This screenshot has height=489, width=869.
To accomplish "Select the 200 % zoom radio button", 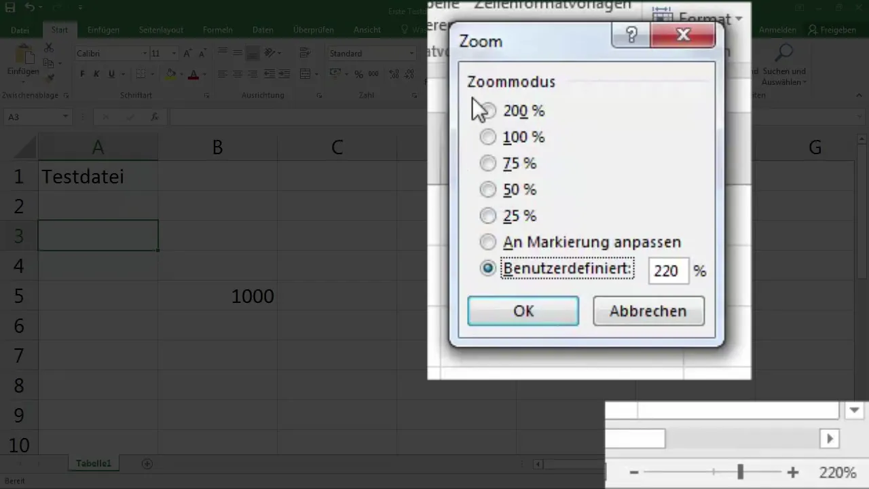I will pyautogui.click(x=488, y=111).
